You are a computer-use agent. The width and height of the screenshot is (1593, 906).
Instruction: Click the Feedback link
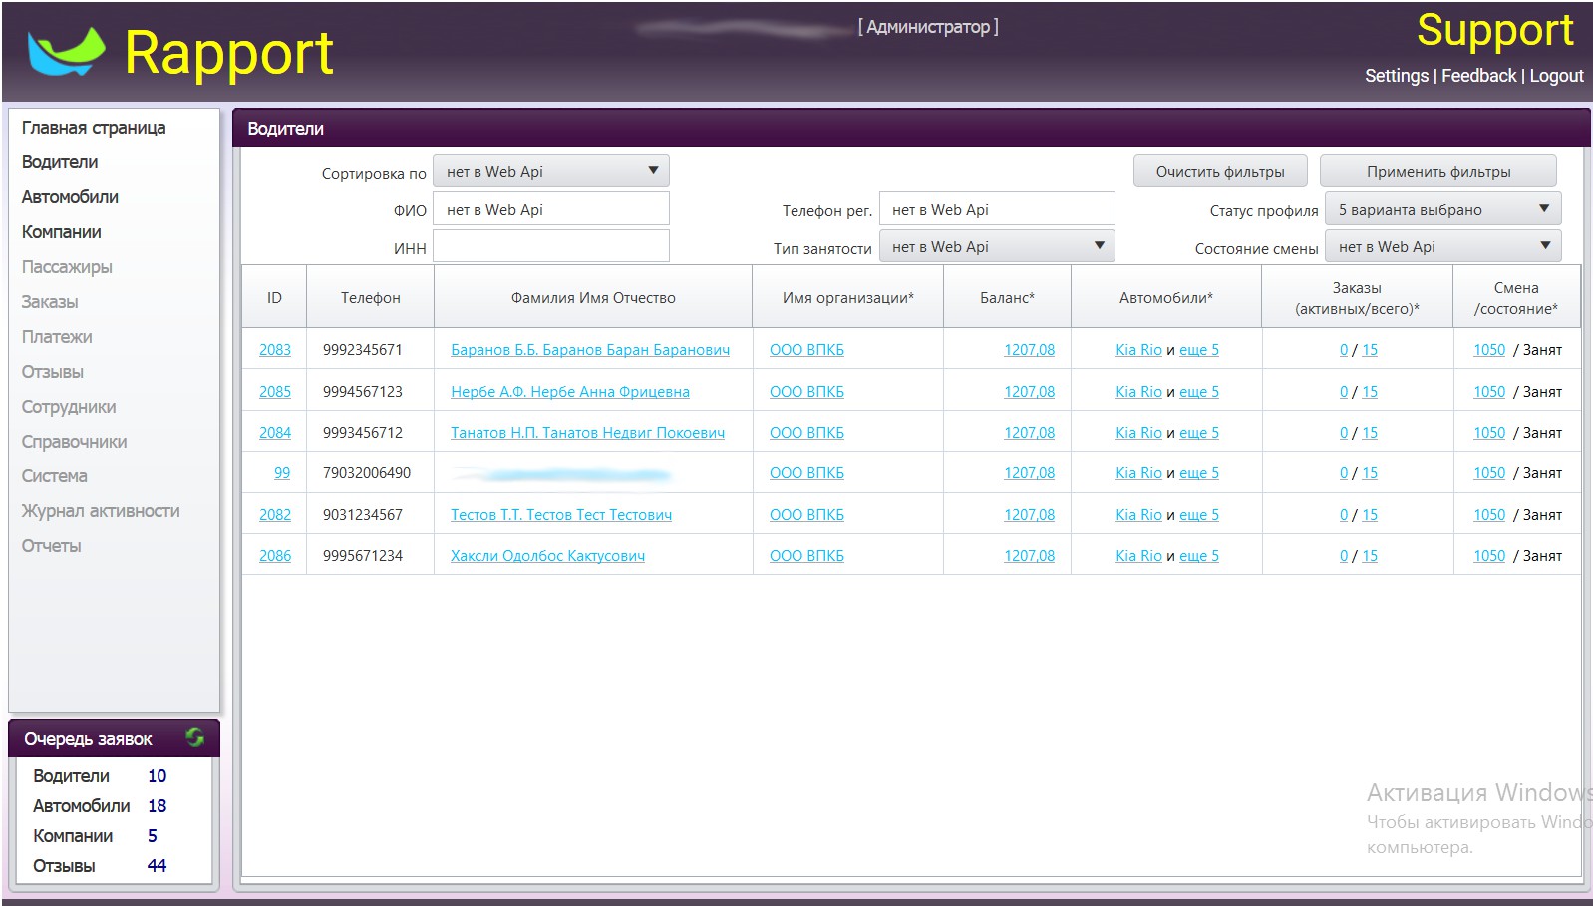[x=1478, y=76]
